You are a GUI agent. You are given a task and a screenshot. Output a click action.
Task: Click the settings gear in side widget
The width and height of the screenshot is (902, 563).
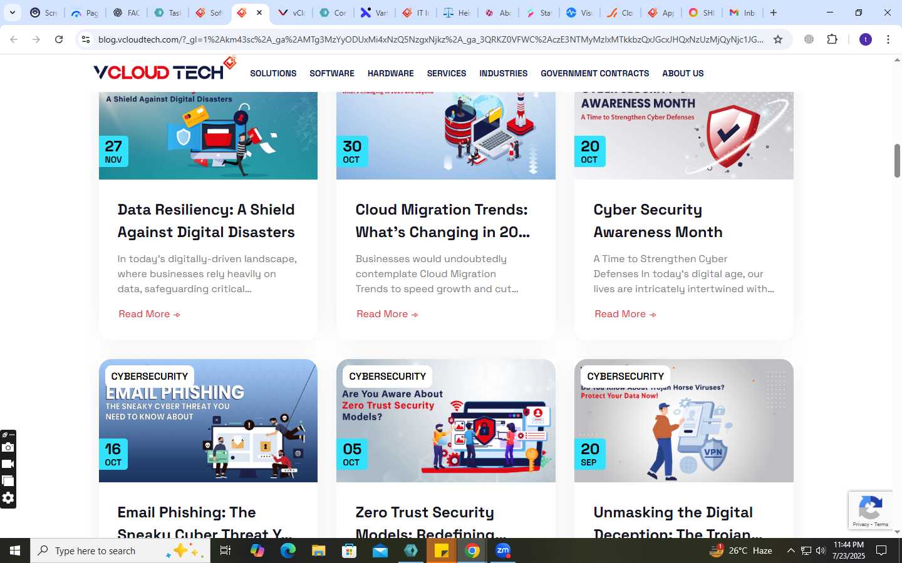click(8, 498)
